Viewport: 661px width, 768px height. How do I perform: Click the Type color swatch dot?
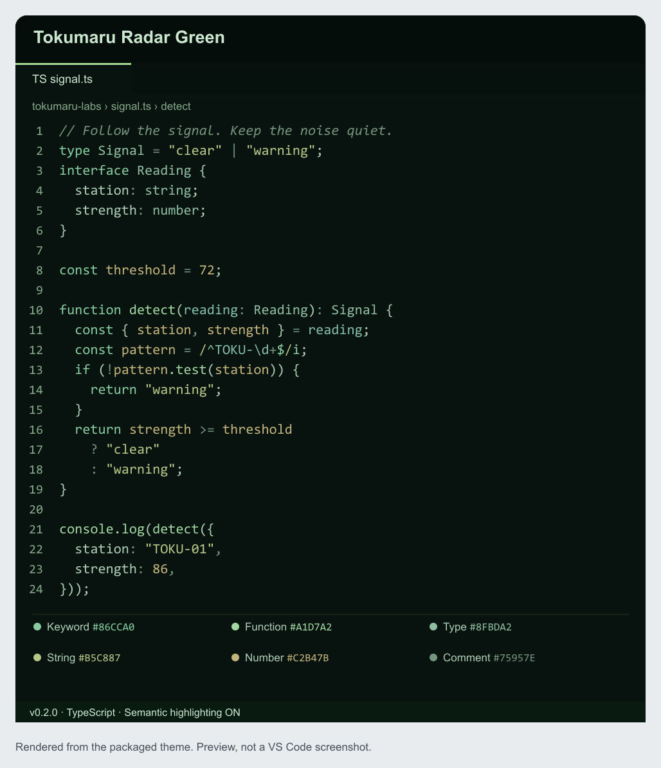click(x=433, y=627)
